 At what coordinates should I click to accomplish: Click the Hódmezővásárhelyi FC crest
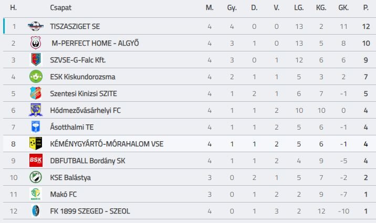tap(36, 110)
